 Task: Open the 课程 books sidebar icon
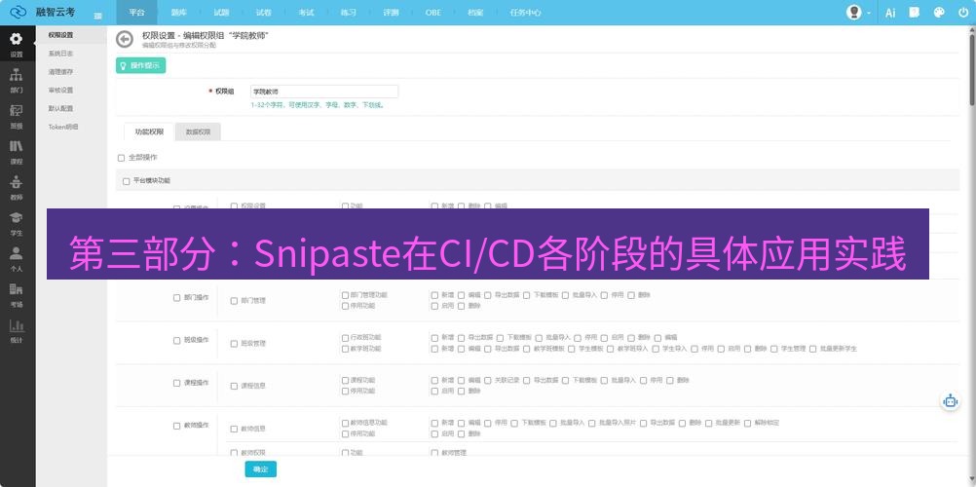17,146
